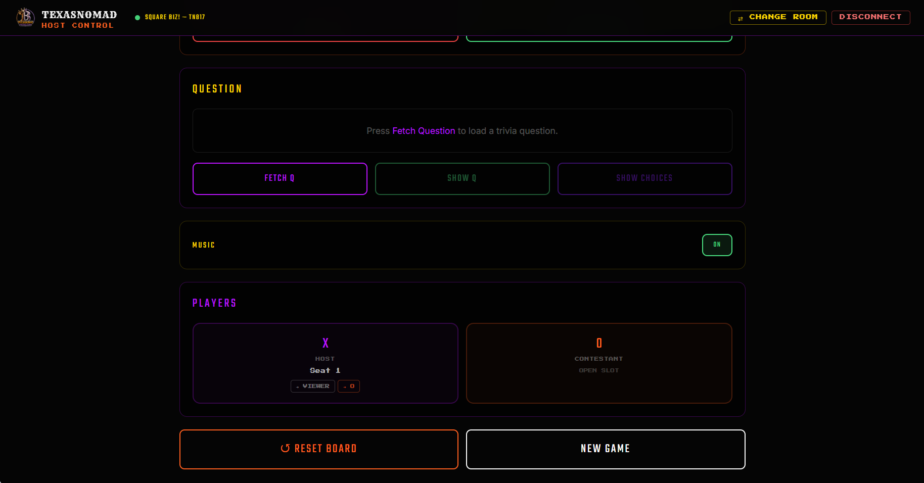Click the 'OPEN SLOT' text
Image resolution: width=924 pixels, height=483 pixels.
(x=599, y=370)
